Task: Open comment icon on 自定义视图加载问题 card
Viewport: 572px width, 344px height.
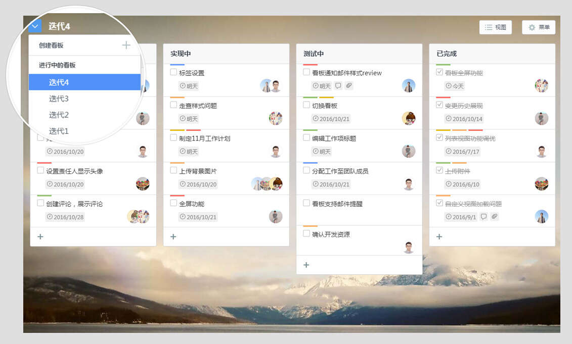Action: [x=483, y=217]
